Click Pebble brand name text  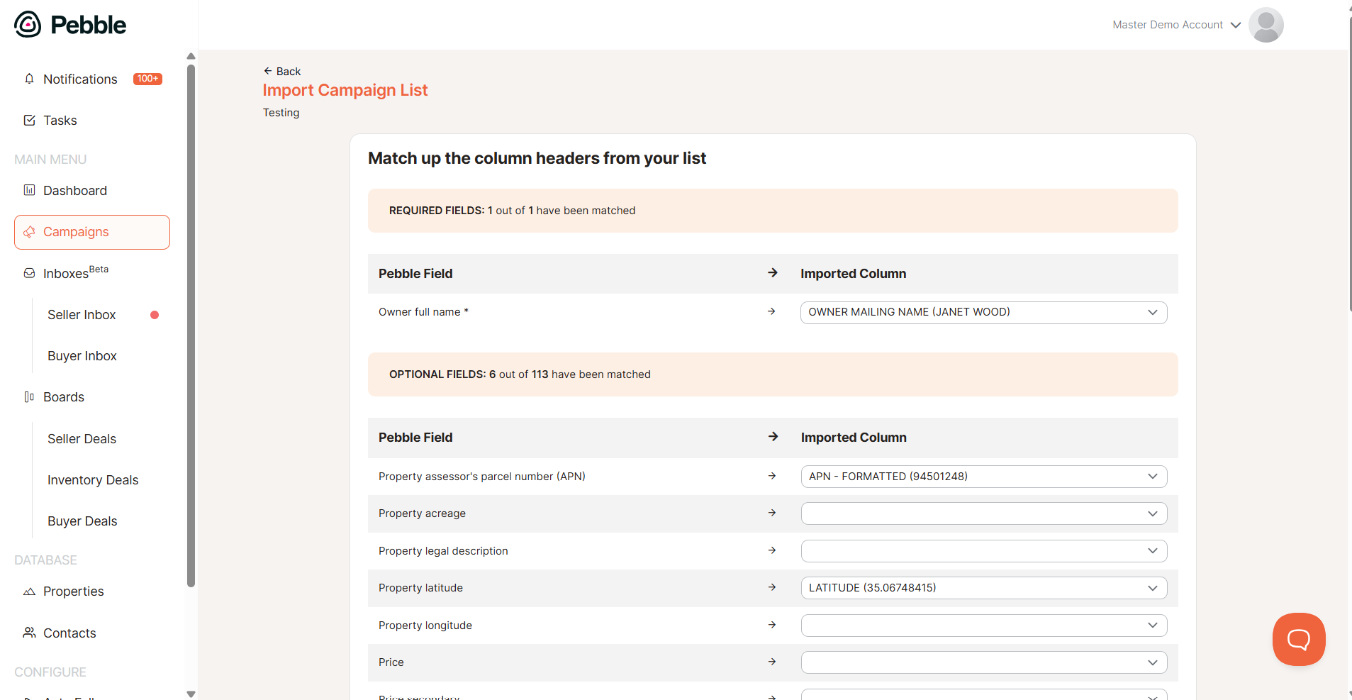tap(89, 25)
